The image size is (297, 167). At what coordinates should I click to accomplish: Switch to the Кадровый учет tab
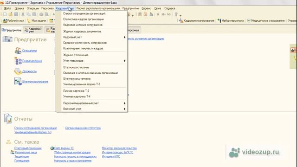[33, 30]
